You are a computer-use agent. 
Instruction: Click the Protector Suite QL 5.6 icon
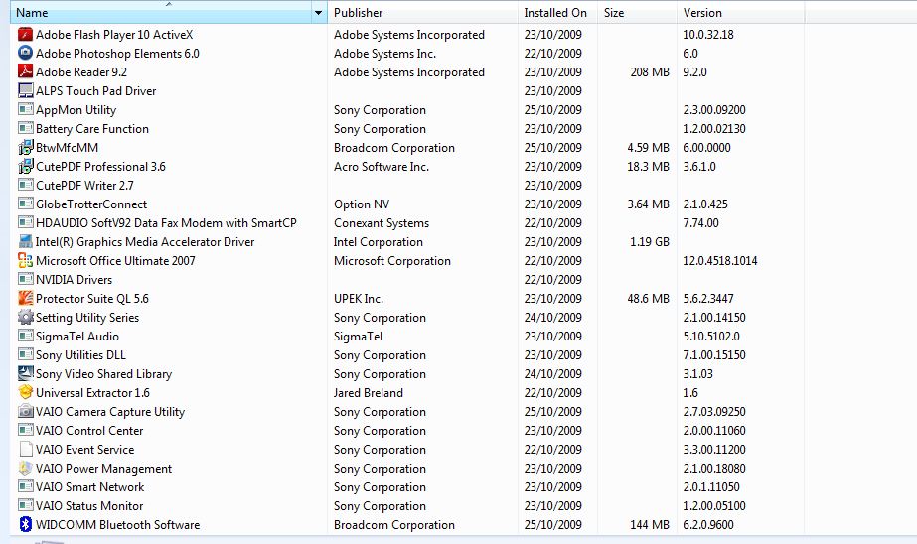25,298
